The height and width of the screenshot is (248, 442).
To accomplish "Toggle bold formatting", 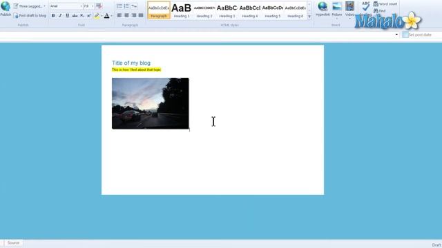I will click(53, 16).
